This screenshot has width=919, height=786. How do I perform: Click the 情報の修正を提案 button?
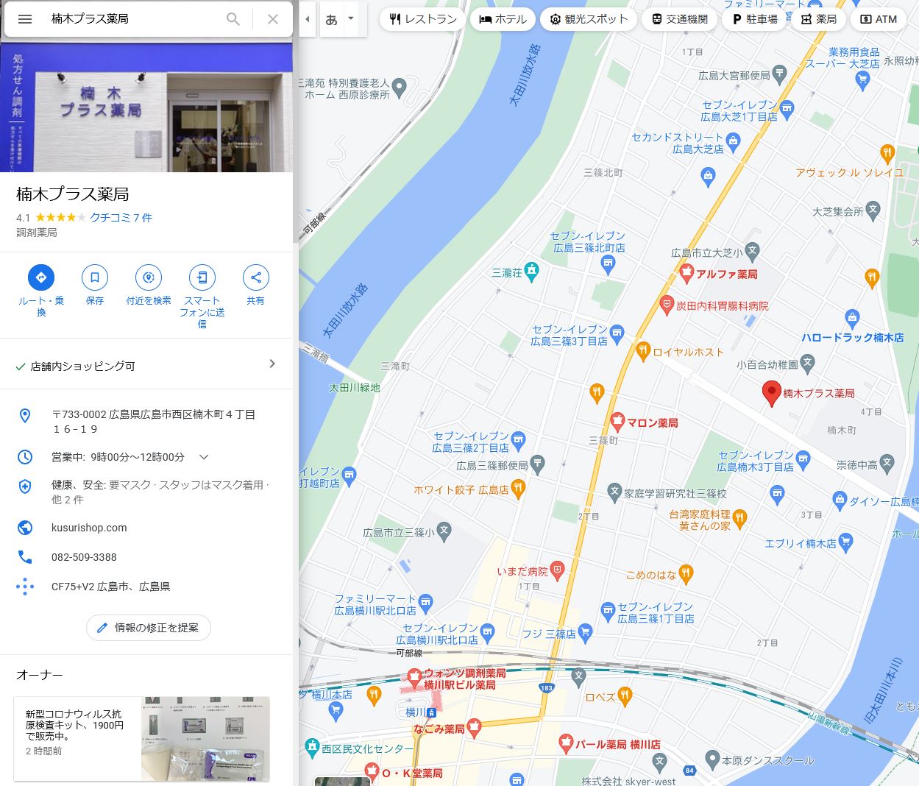149,628
